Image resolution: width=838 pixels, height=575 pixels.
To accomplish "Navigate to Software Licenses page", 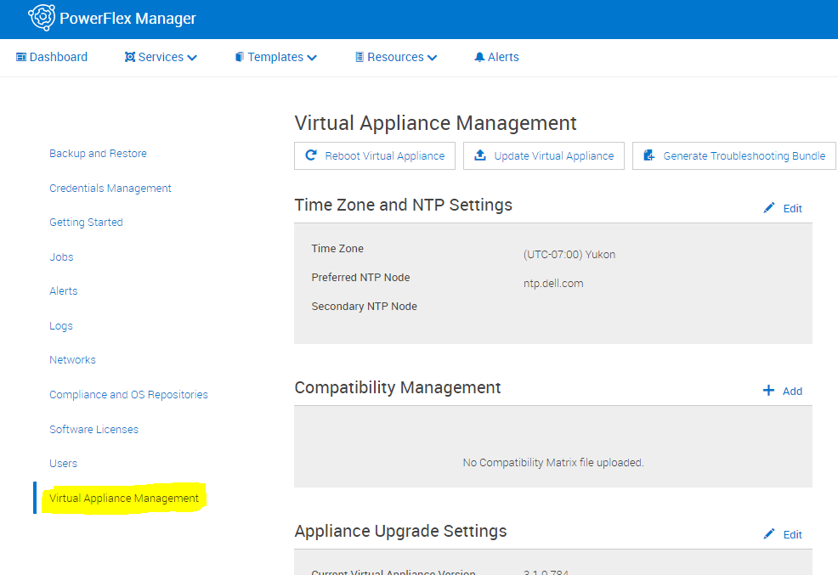I will [93, 429].
